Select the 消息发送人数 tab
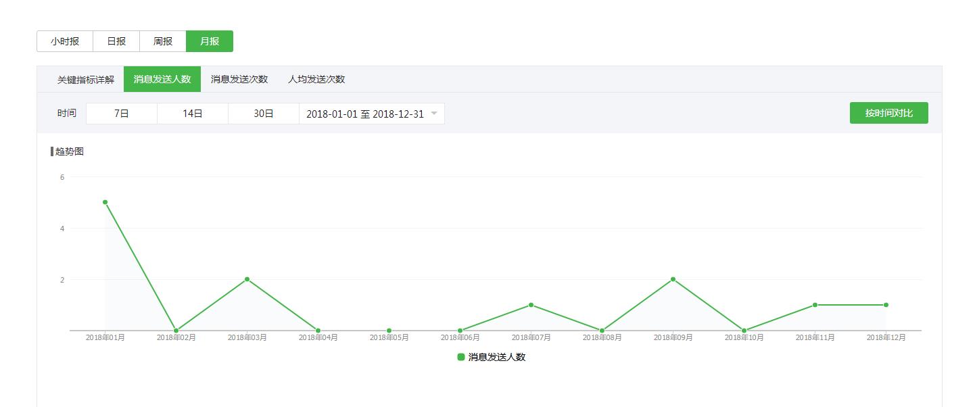 pos(162,79)
